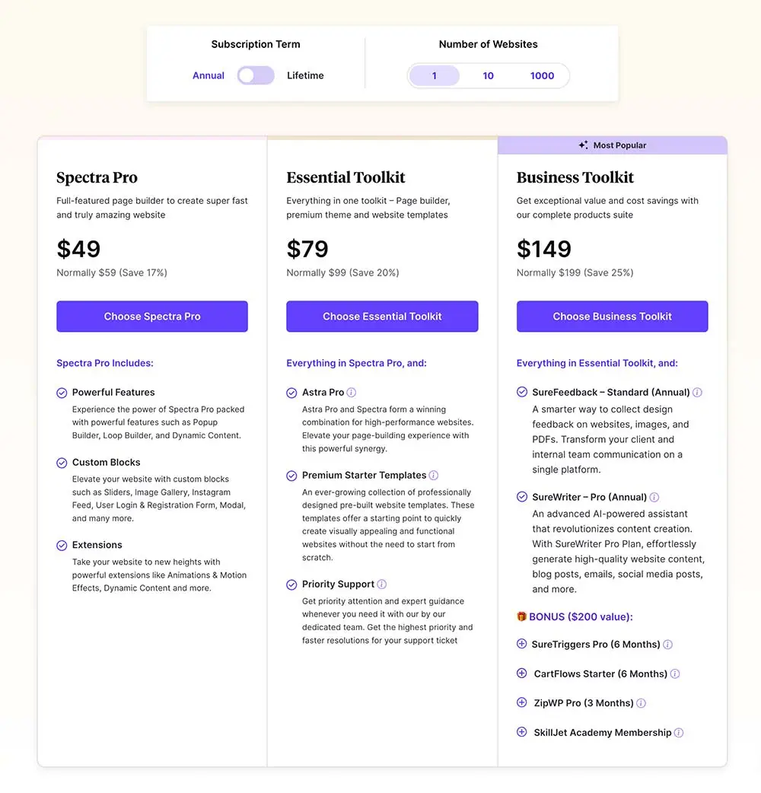This screenshot has width=761, height=793.
Task: Click info icon next to SkillJet Academy Membership
Action: point(679,732)
